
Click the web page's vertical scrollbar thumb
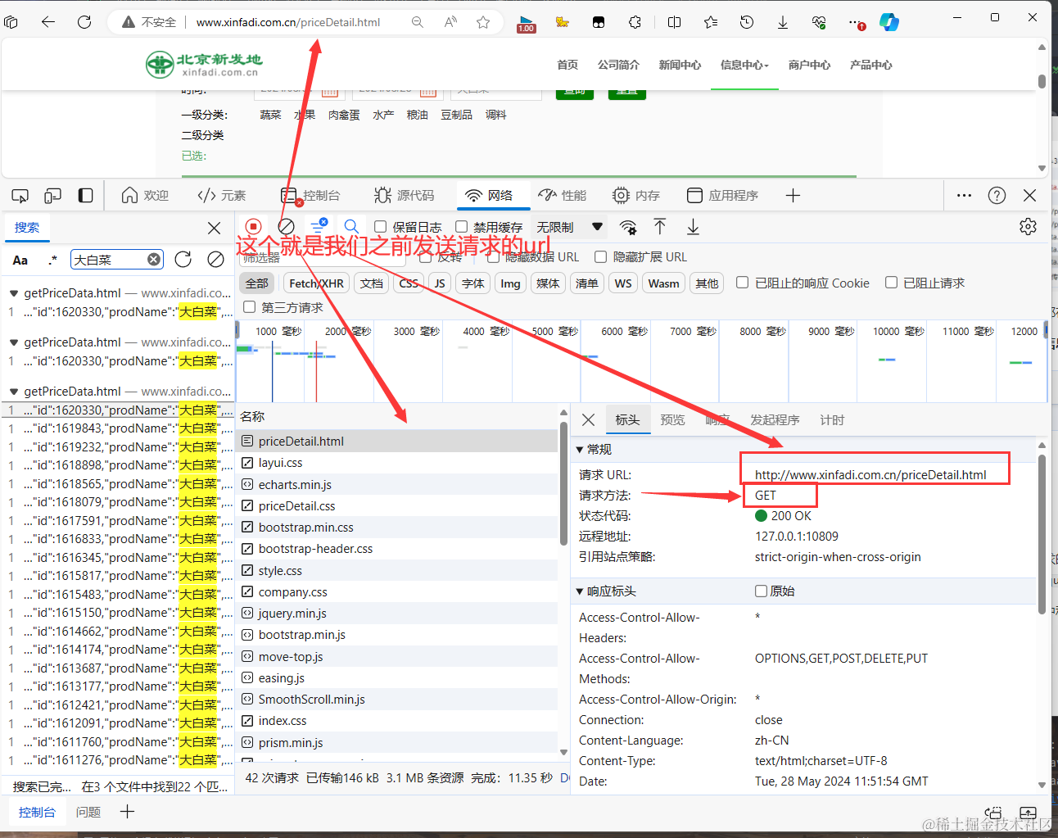1042,82
